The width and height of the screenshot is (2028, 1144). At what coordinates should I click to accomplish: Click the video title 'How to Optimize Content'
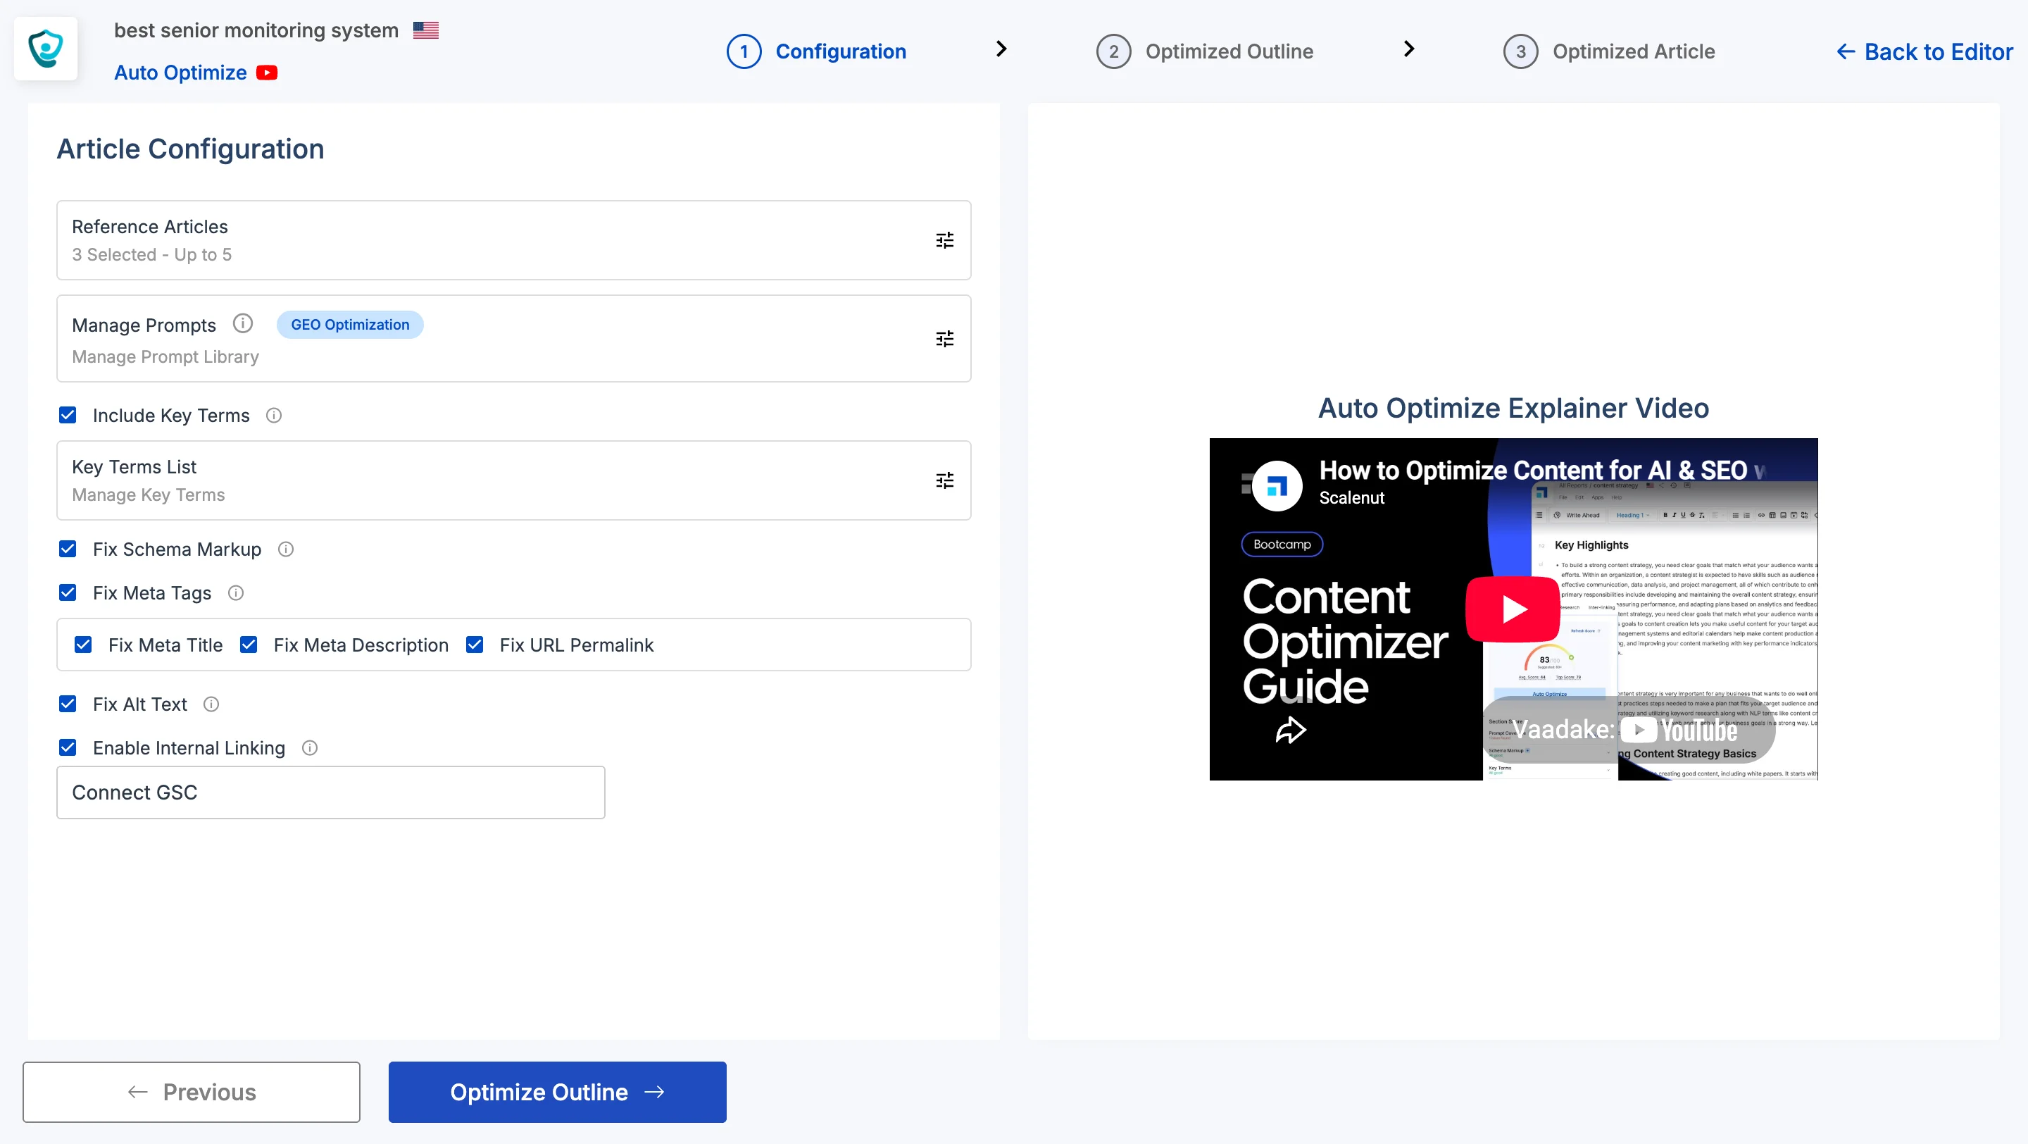point(1541,471)
